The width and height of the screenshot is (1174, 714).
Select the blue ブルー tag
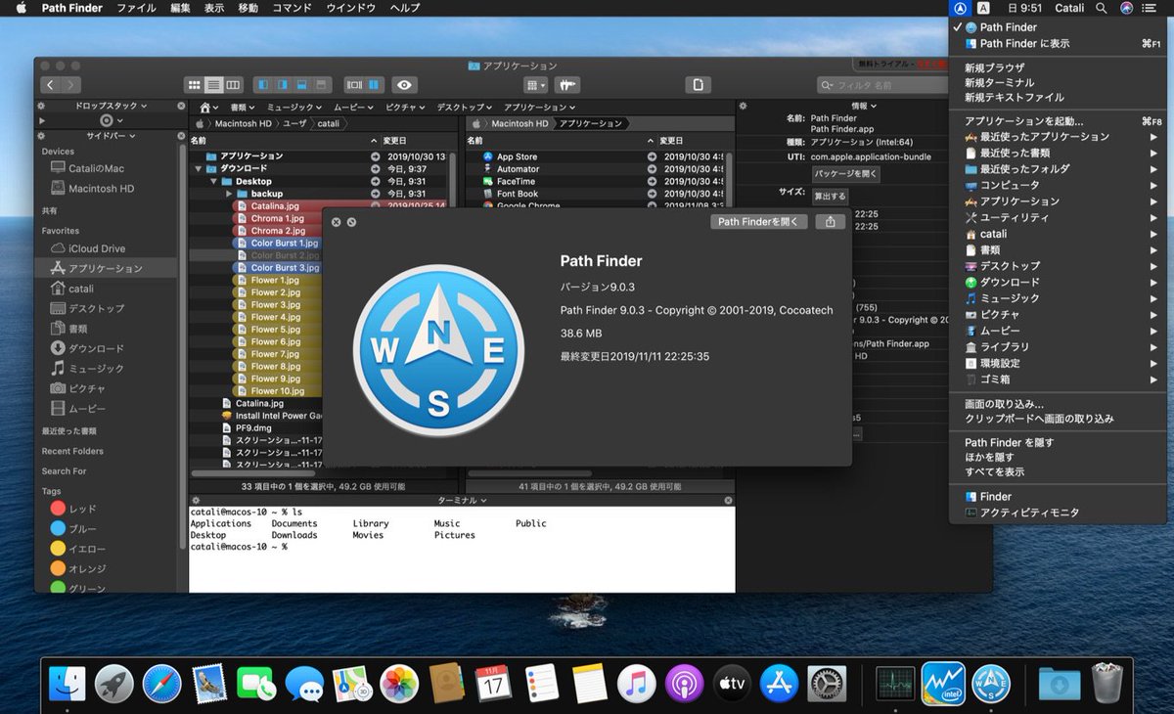click(x=73, y=529)
